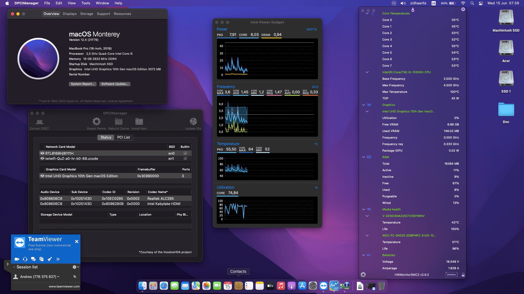Toggle the Builtin checkbox for RTL8168H/8111H
This screenshot has width=524, height=294.
[x=185, y=153]
